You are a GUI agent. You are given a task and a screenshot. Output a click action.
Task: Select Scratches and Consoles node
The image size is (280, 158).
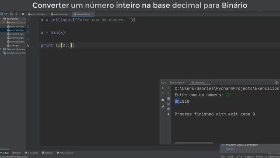[14, 53]
